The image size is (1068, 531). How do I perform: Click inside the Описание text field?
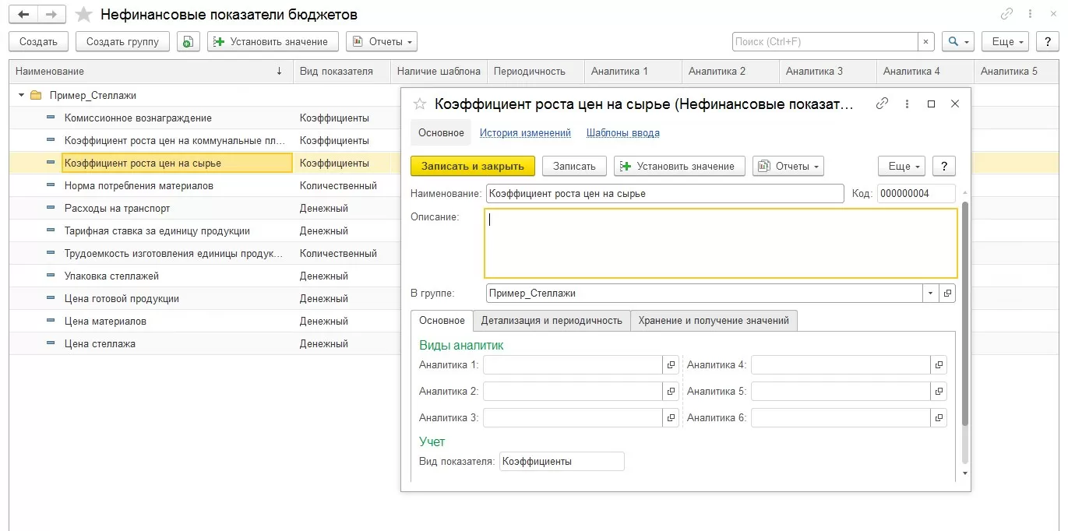point(720,243)
